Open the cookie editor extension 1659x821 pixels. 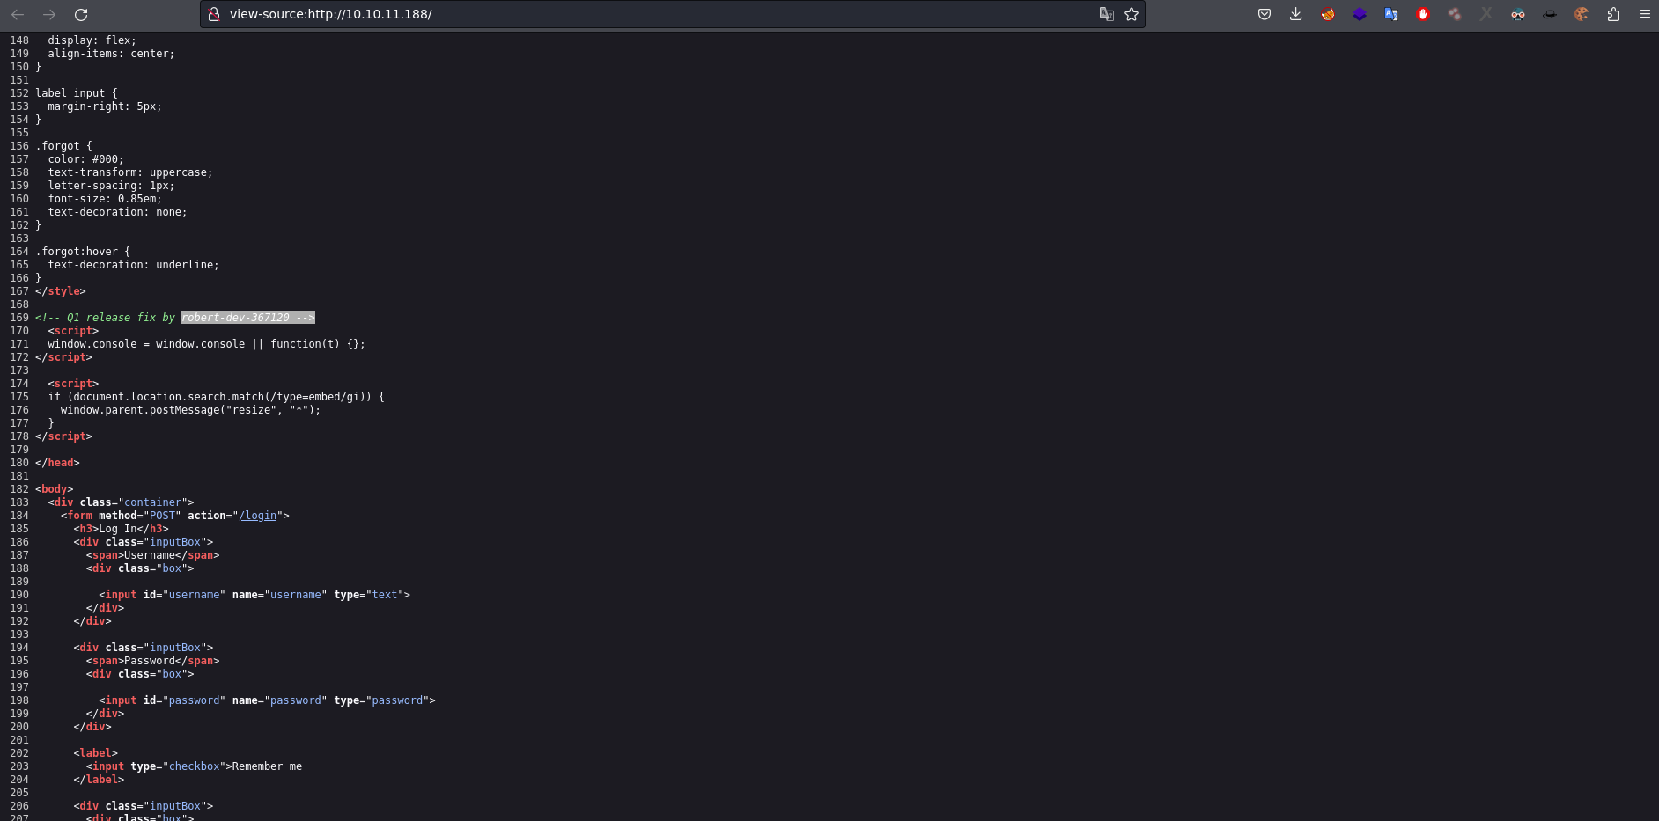1582,14
